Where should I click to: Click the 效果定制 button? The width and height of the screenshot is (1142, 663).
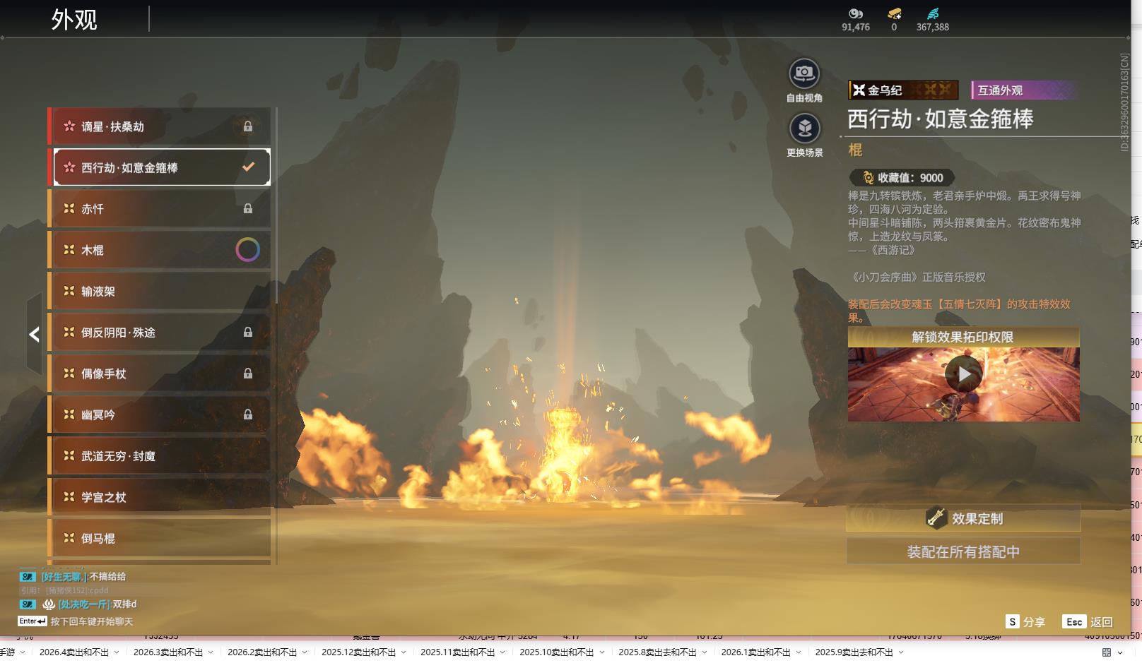pyautogui.click(x=963, y=518)
